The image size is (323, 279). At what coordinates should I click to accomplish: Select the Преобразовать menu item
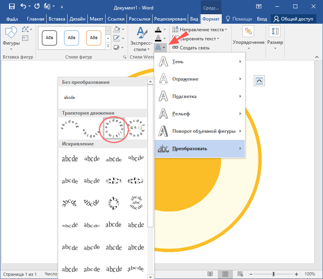pyautogui.click(x=200, y=149)
